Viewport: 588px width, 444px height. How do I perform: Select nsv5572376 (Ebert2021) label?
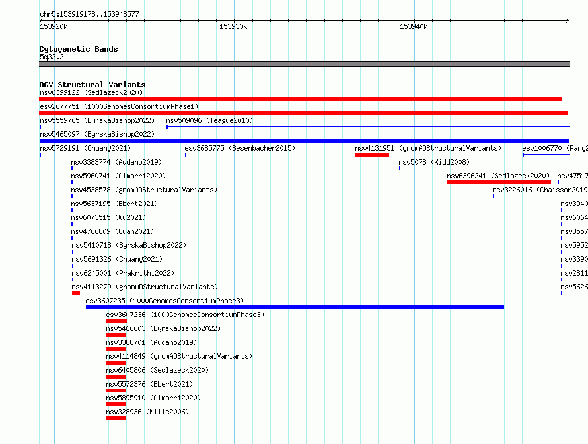pos(149,384)
